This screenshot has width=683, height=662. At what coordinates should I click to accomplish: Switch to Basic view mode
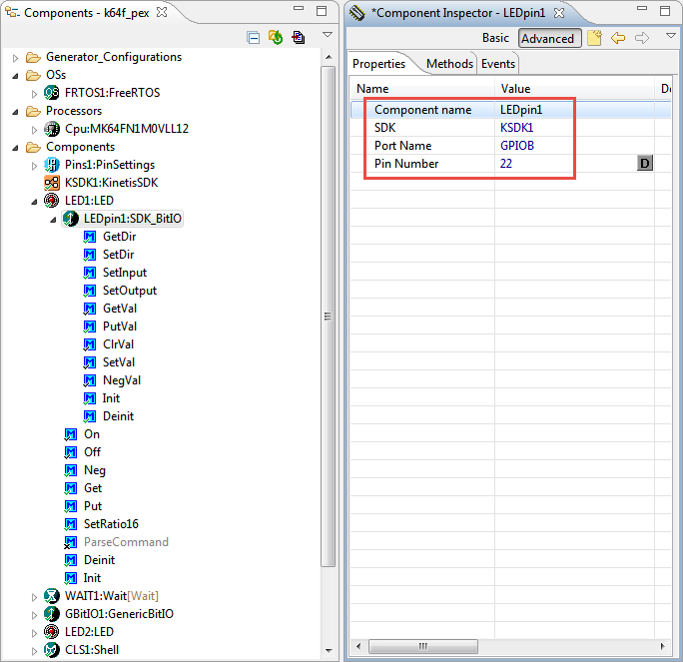click(x=495, y=38)
